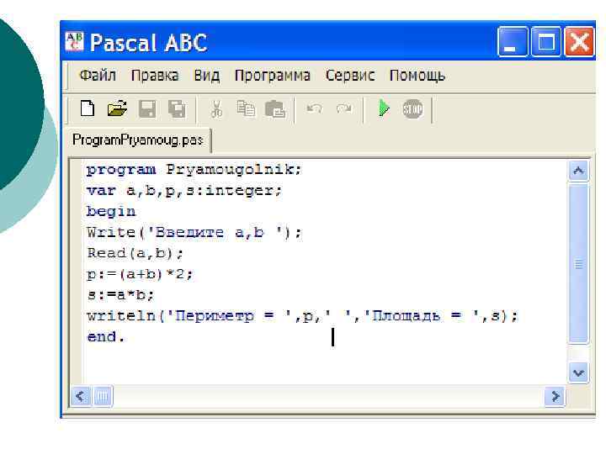Save the file with the floppy disk icon
Viewport: 606px width, 454px height.
click(147, 108)
